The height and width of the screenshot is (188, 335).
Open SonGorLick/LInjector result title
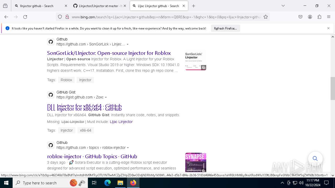point(109,53)
